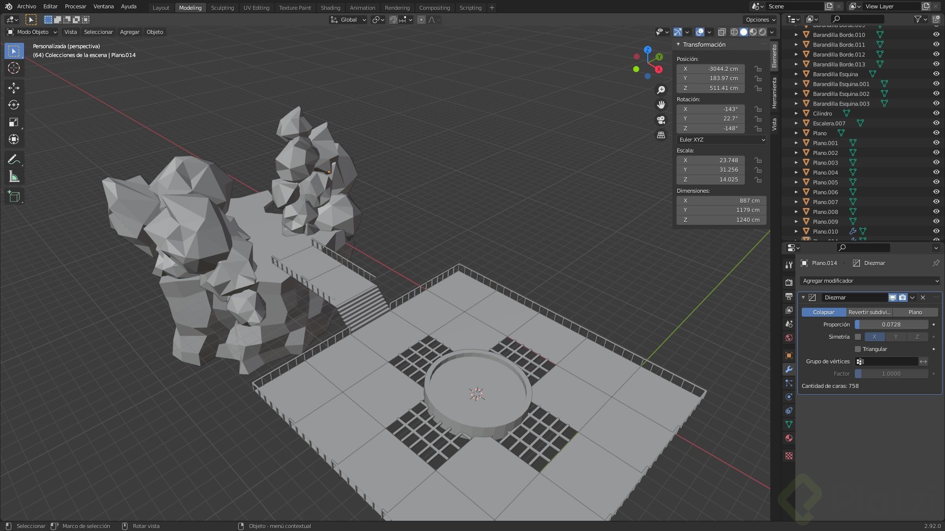945x531 pixels.
Task: Expand the Cilindro tree item
Action: [x=796, y=114]
